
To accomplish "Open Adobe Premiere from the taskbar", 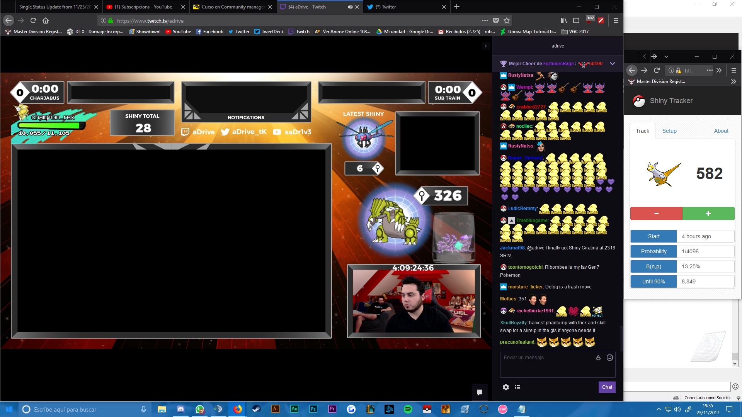I will click(x=332, y=409).
